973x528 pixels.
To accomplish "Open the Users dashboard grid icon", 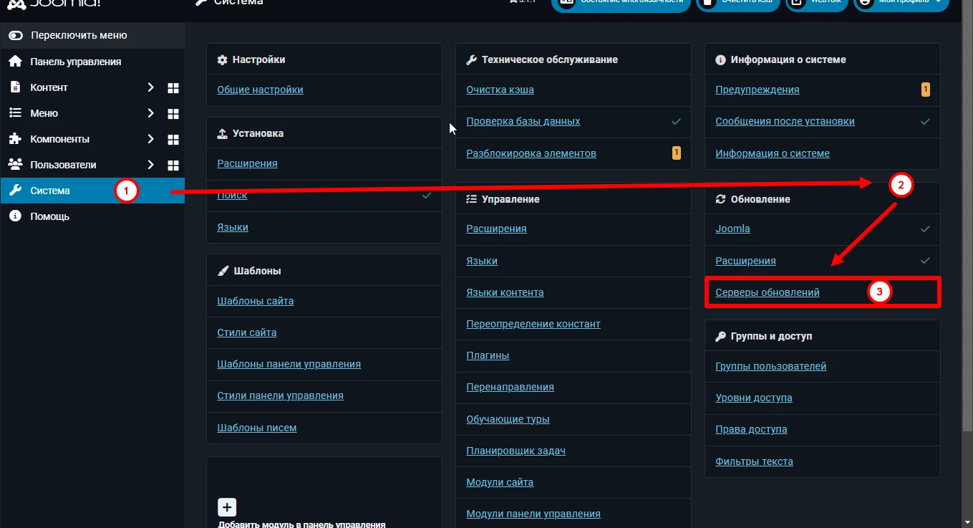I will click(173, 165).
